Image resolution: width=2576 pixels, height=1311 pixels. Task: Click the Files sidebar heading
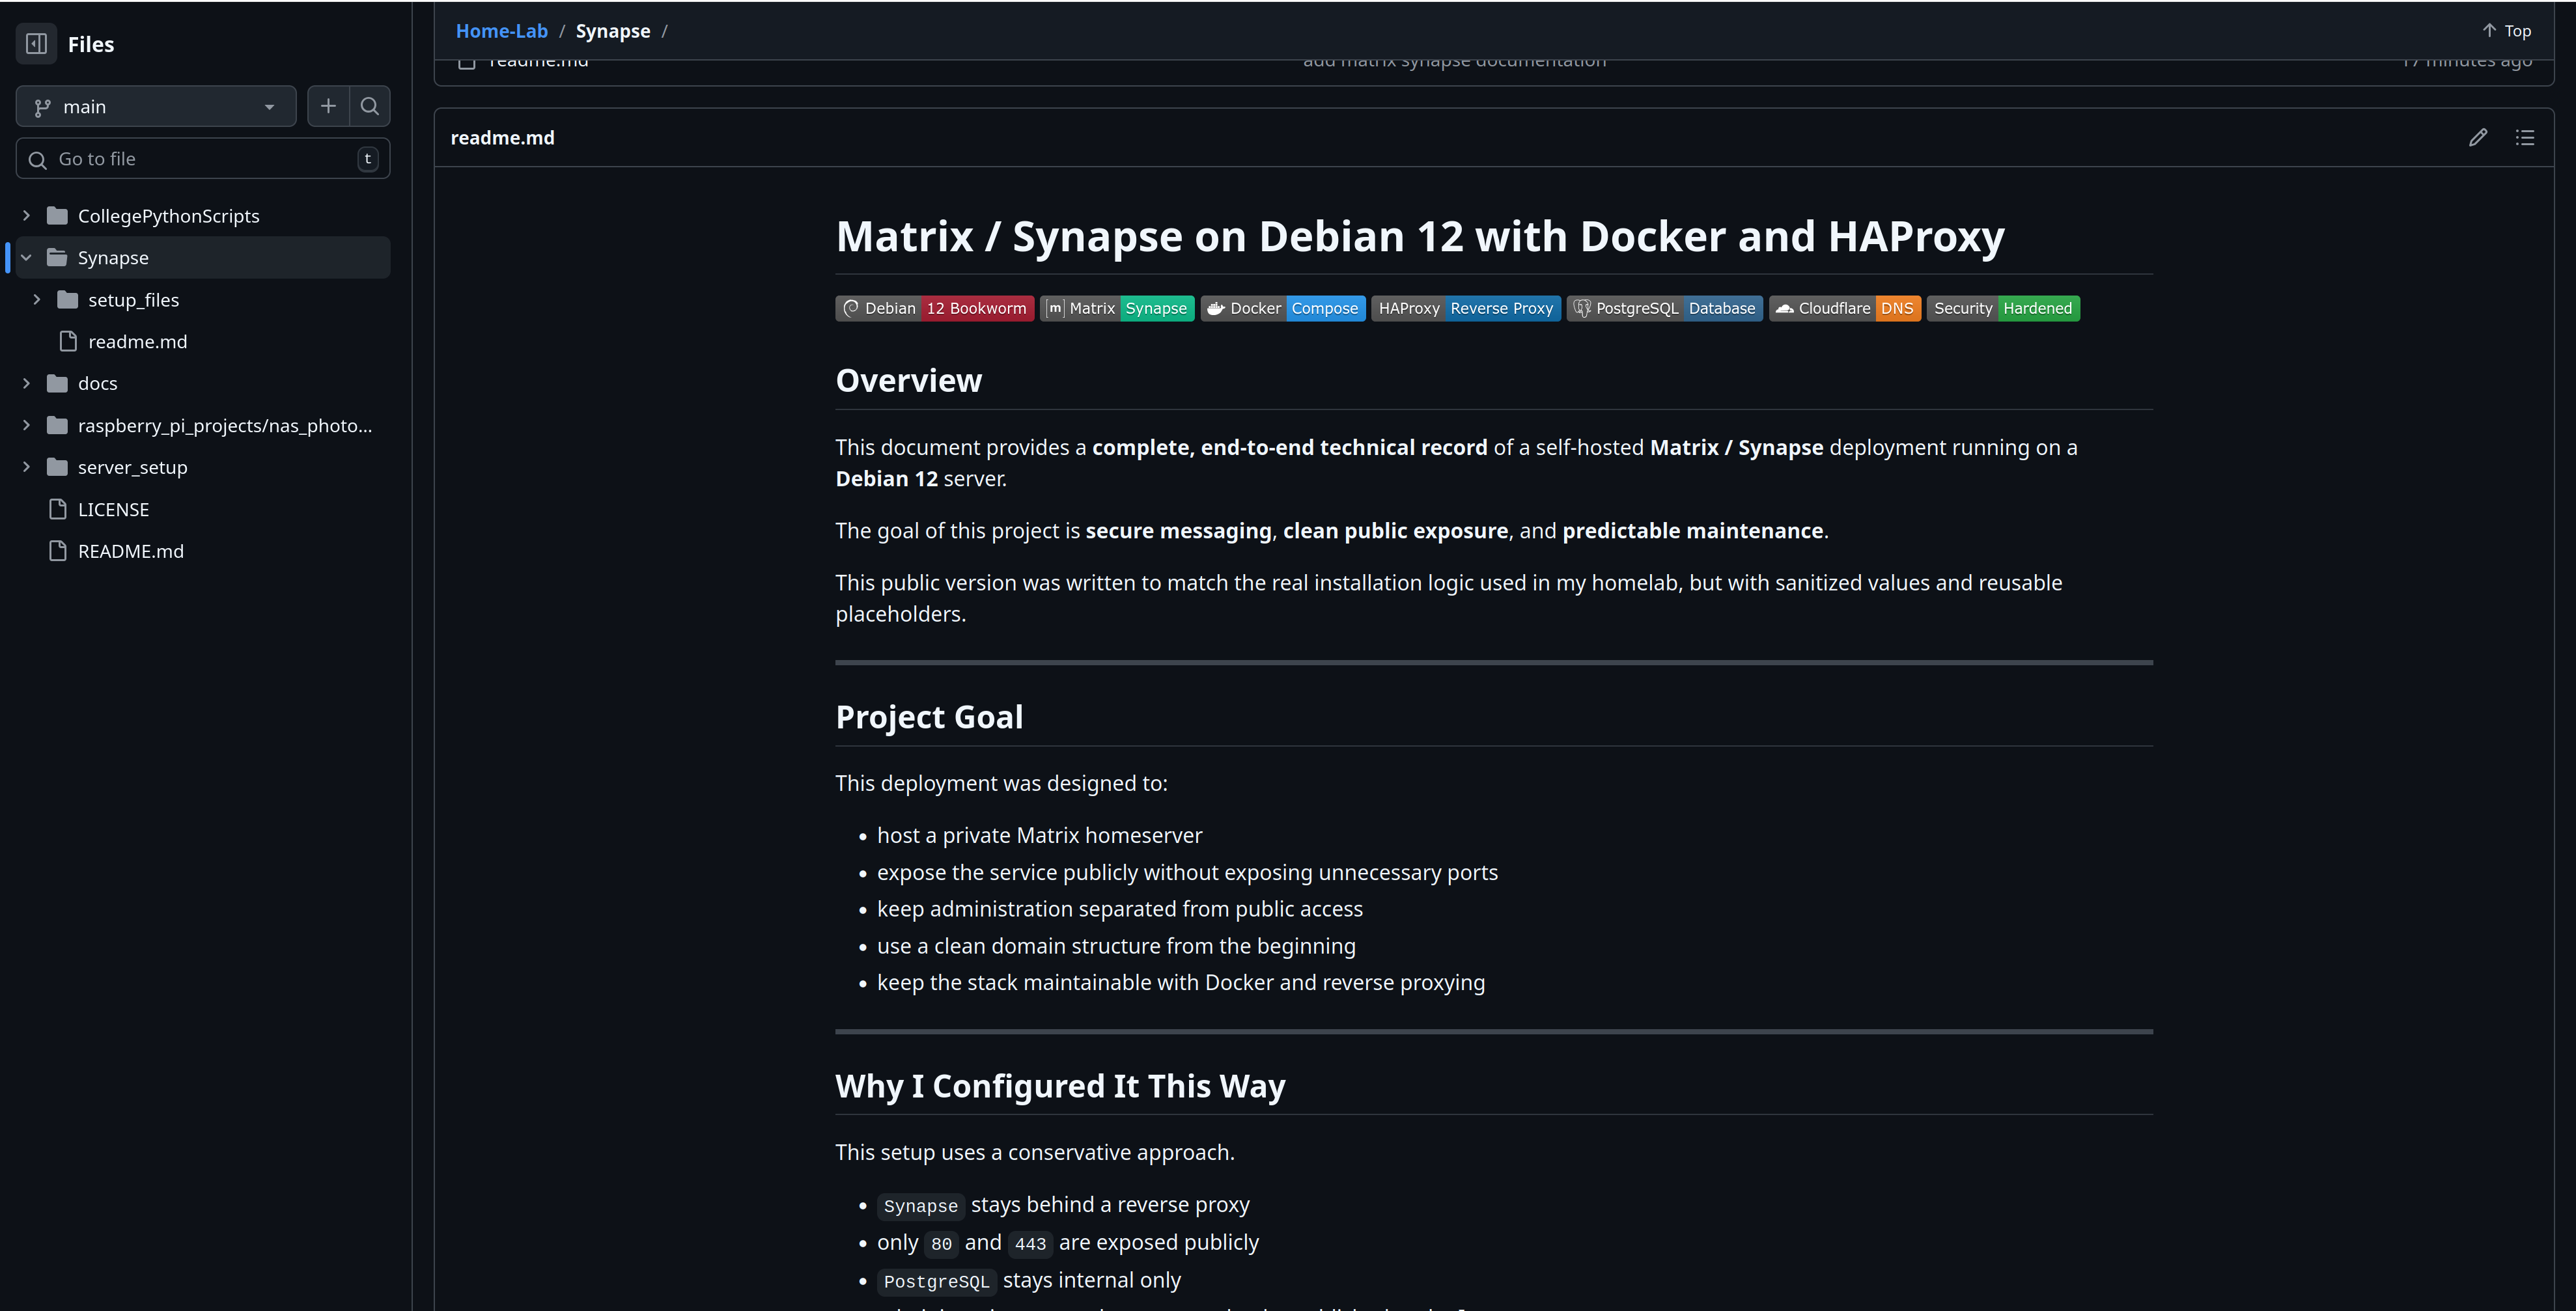(x=91, y=44)
